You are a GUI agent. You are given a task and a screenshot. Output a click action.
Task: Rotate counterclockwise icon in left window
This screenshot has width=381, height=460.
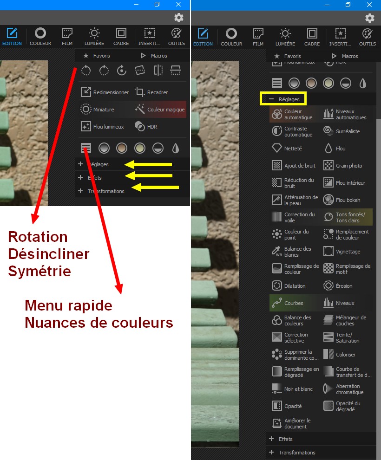click(86, 71)
